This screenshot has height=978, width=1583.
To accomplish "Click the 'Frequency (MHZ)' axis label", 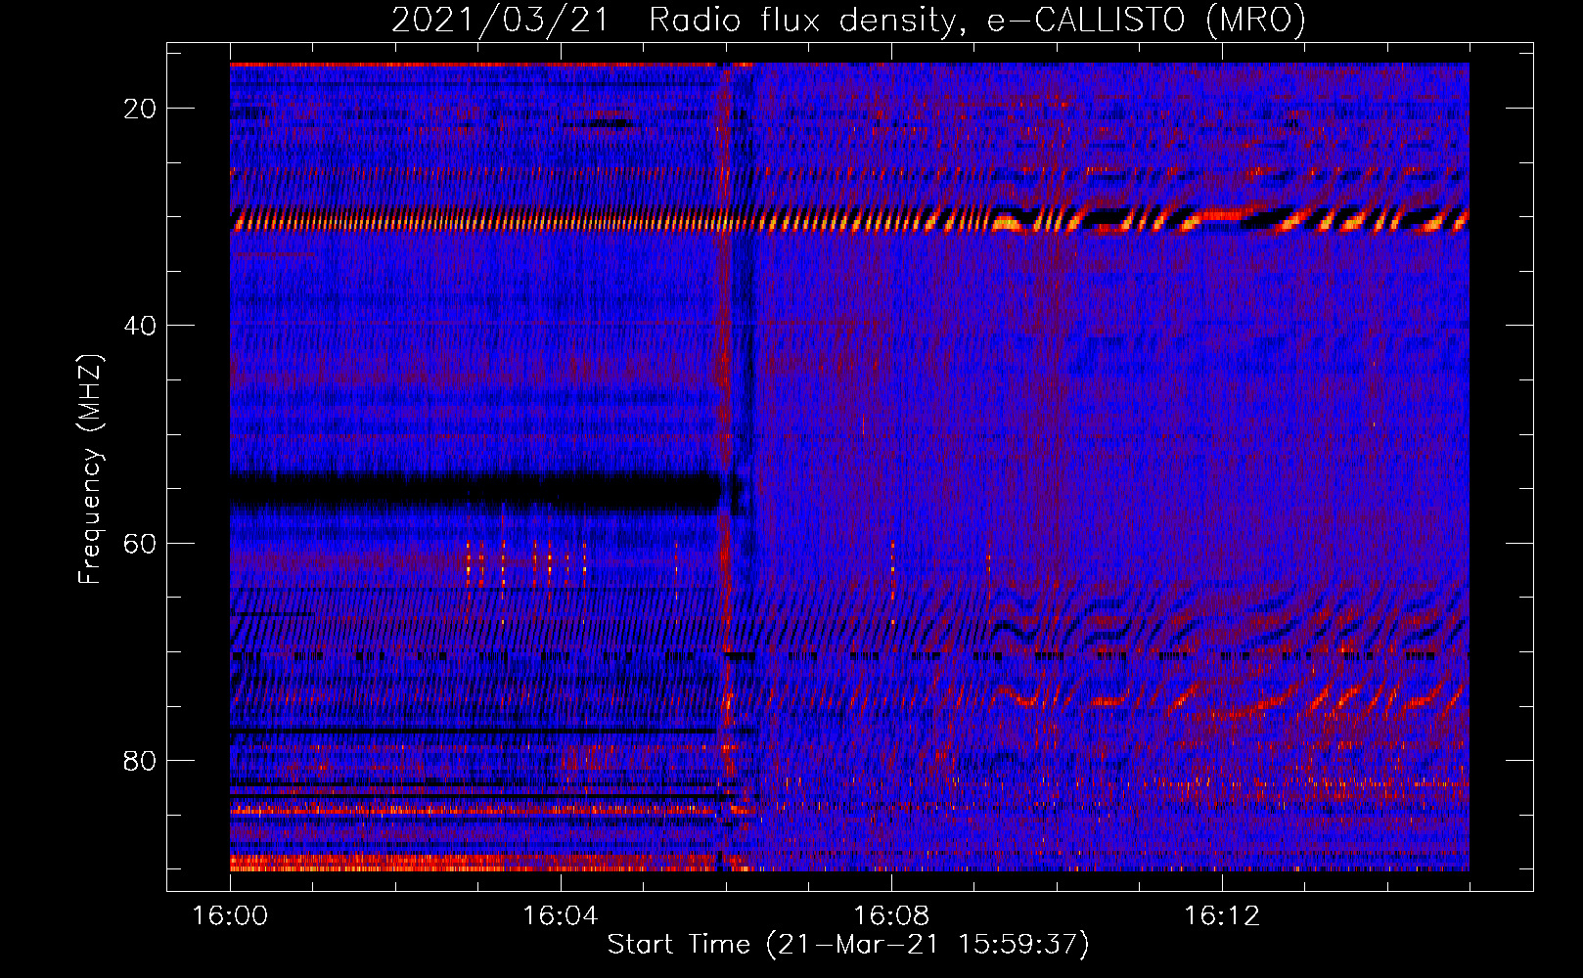I will (90, 469).
